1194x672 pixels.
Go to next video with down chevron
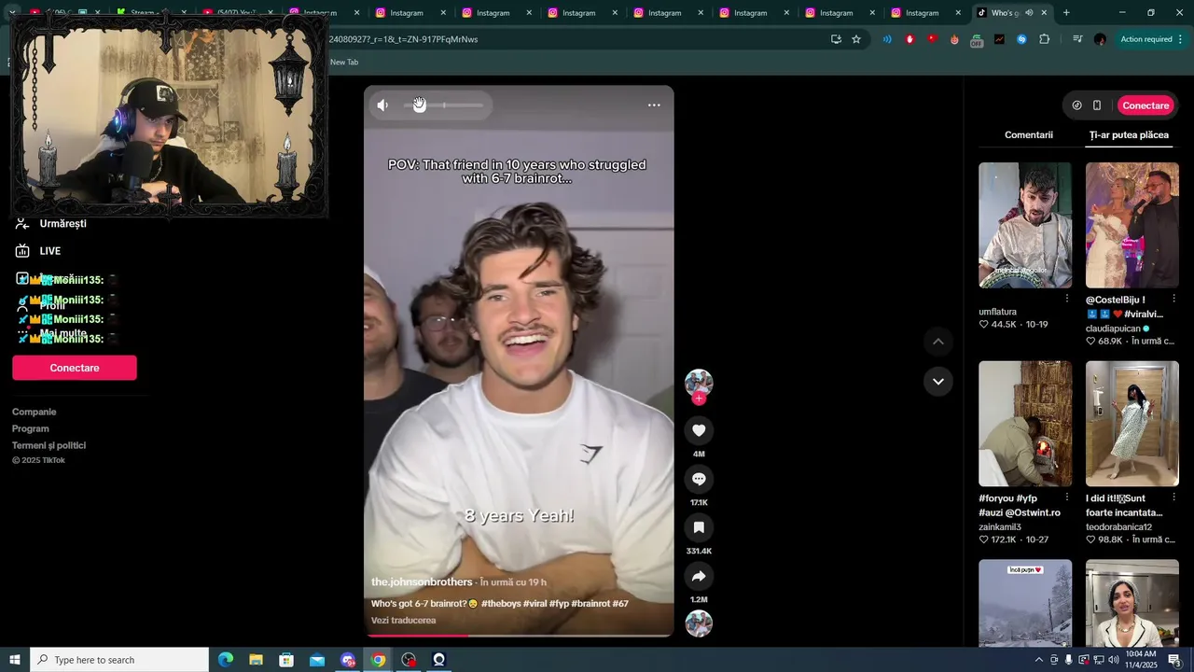point(938,381)
